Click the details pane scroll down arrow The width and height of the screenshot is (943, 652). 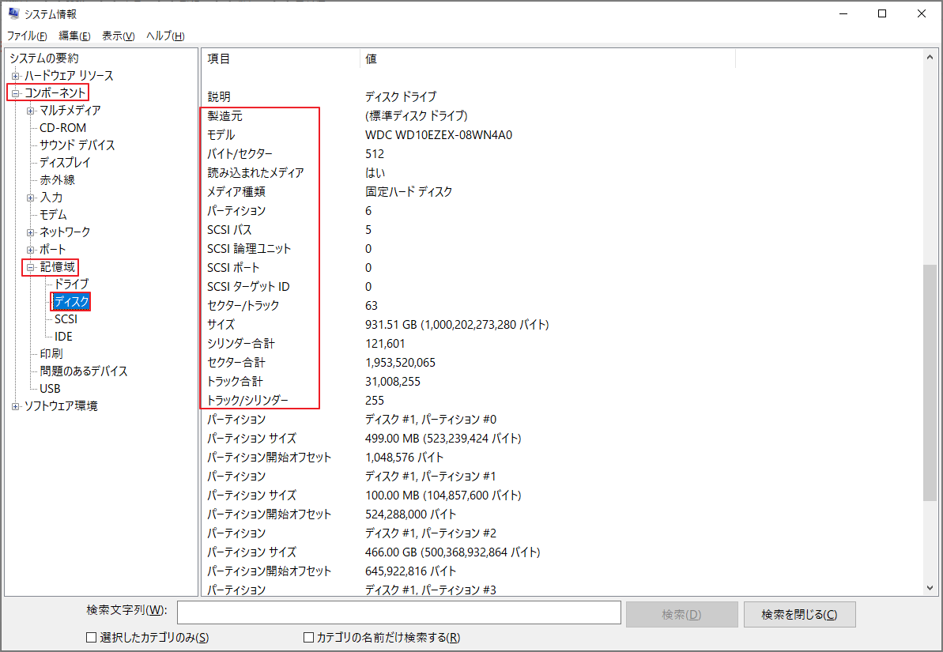930,588
